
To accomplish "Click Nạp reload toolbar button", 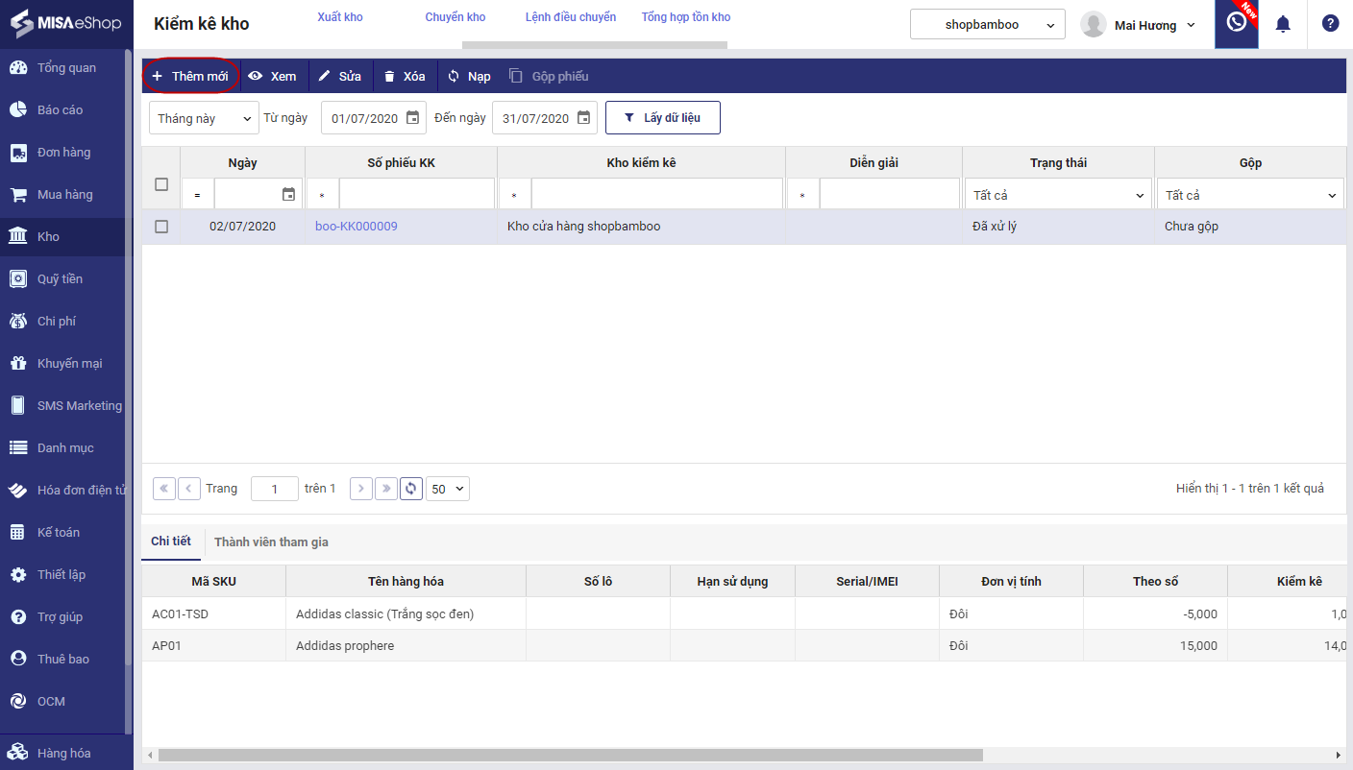I will [x=469, y=76].
